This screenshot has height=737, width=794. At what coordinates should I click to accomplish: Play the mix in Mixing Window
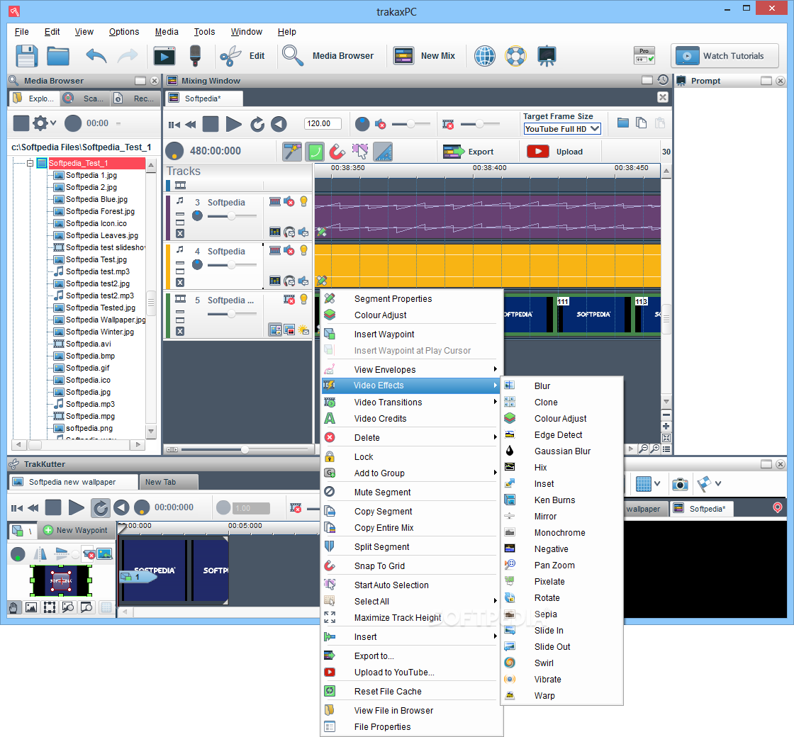coord(233,124)
